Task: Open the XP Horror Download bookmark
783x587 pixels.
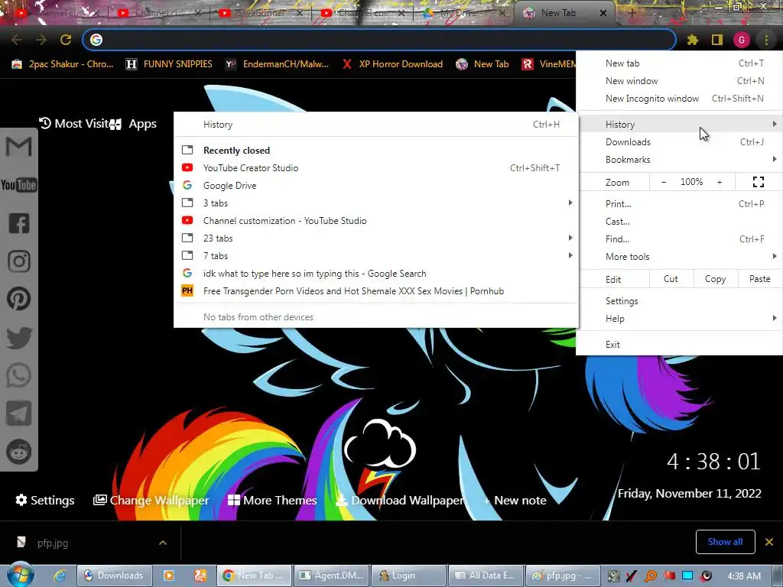Action: click(x=392, y=64)
